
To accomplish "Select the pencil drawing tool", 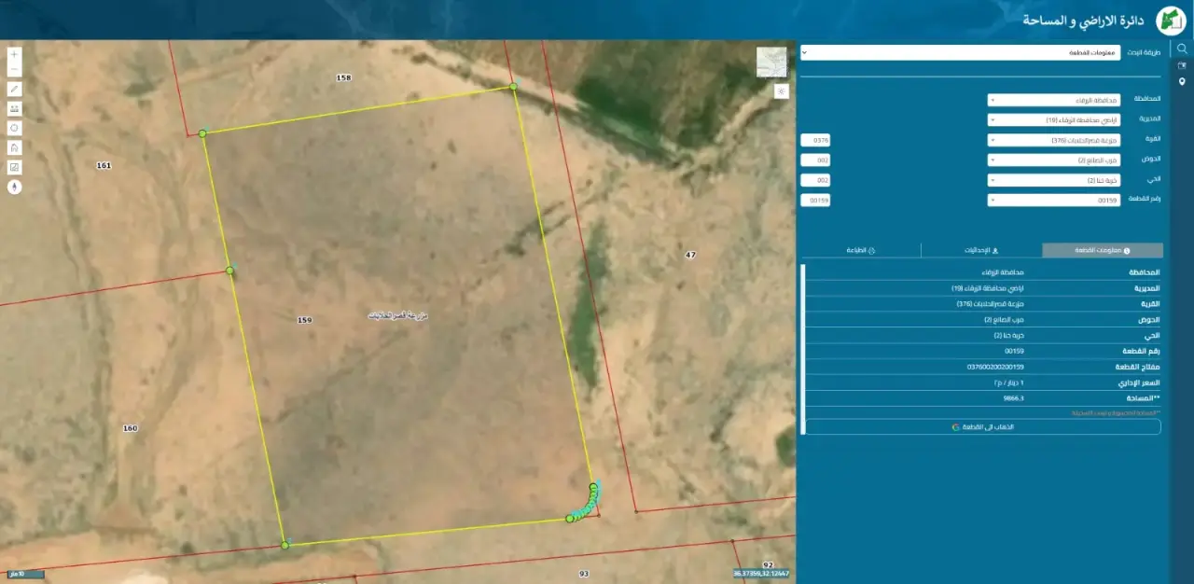I will pyautogui.click(x=14, y=89).
